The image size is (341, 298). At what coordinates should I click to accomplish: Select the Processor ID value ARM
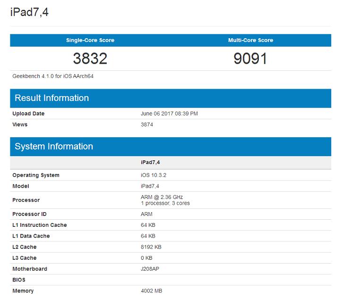146,214
